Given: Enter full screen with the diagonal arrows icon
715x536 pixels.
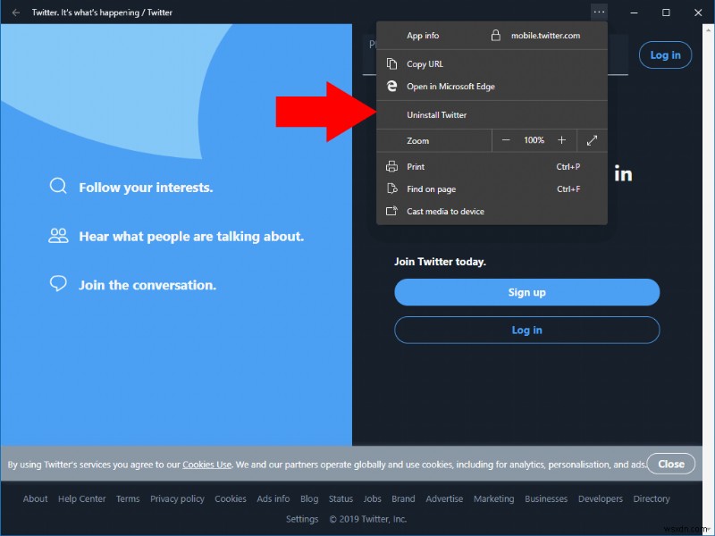Looking at the screenshot, I should [x=592, y=140].
